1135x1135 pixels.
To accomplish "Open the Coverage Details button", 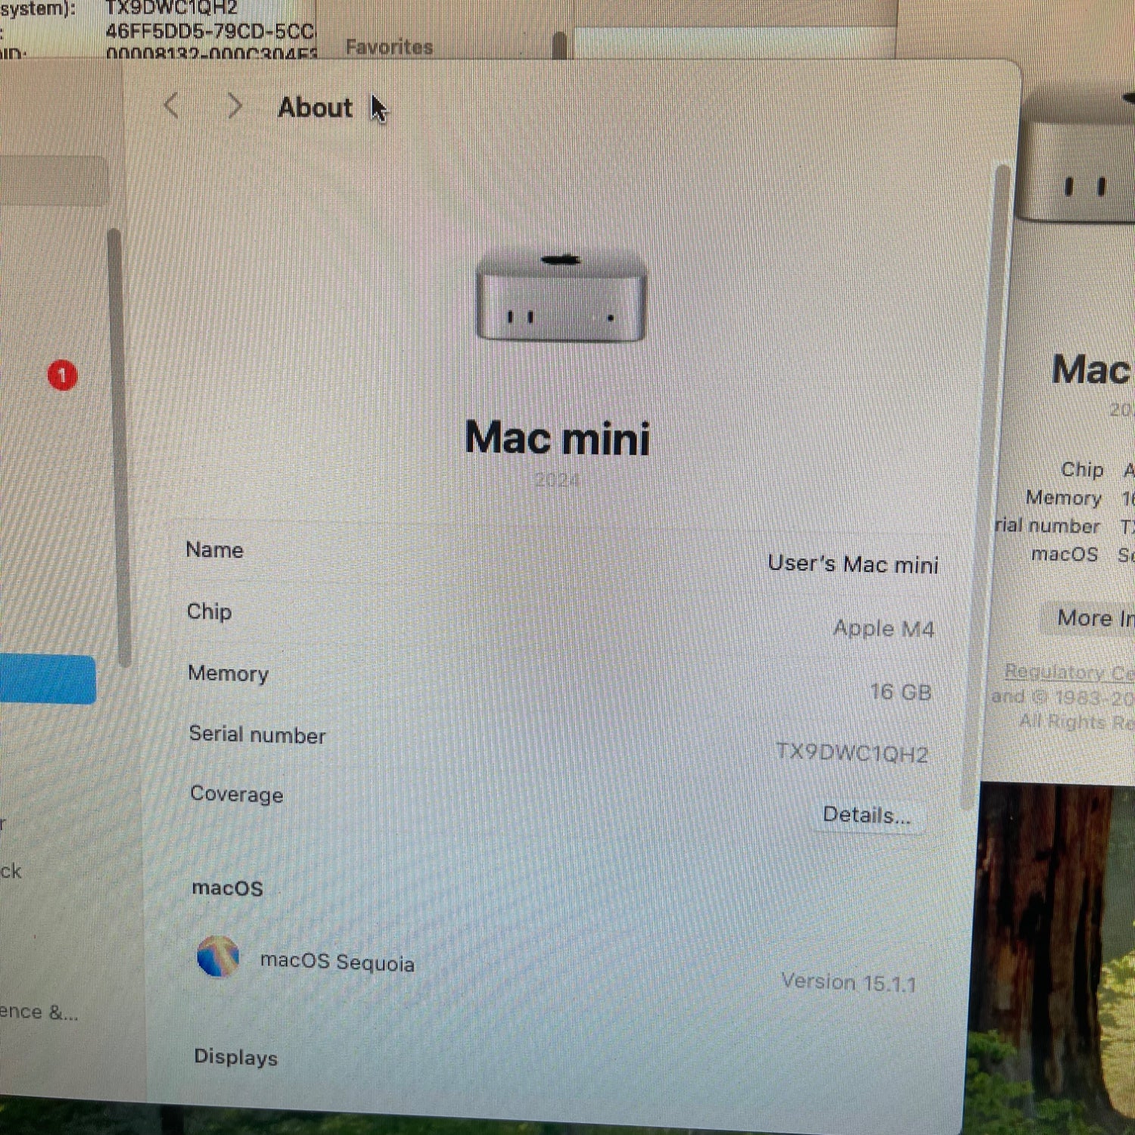I will pos(867,816).
